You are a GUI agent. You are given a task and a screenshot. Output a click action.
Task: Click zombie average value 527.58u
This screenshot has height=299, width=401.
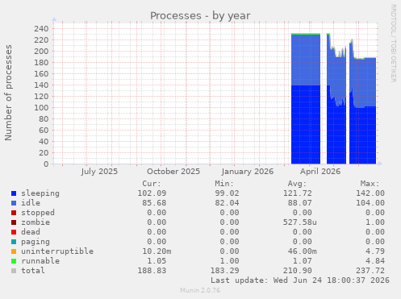tap(300, 222)
